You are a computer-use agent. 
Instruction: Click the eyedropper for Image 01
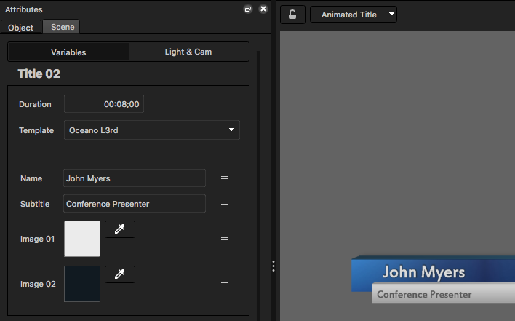[x=120, y=229]
